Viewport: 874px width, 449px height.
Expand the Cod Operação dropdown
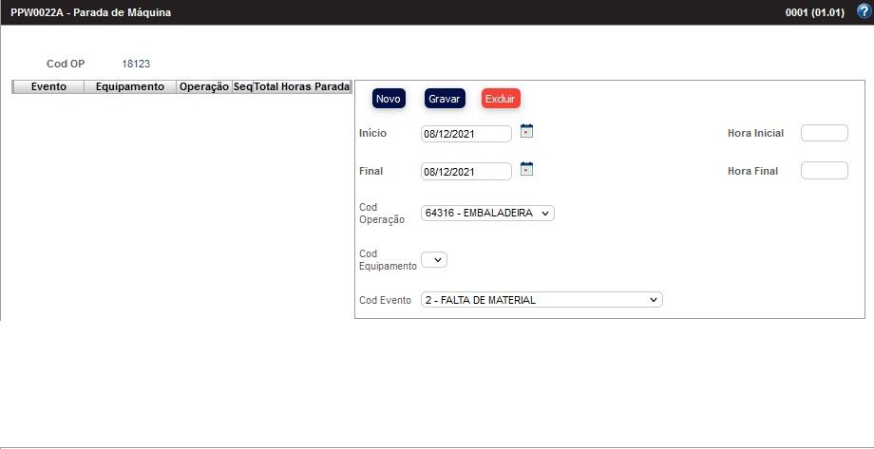click(x=487, y=214)
